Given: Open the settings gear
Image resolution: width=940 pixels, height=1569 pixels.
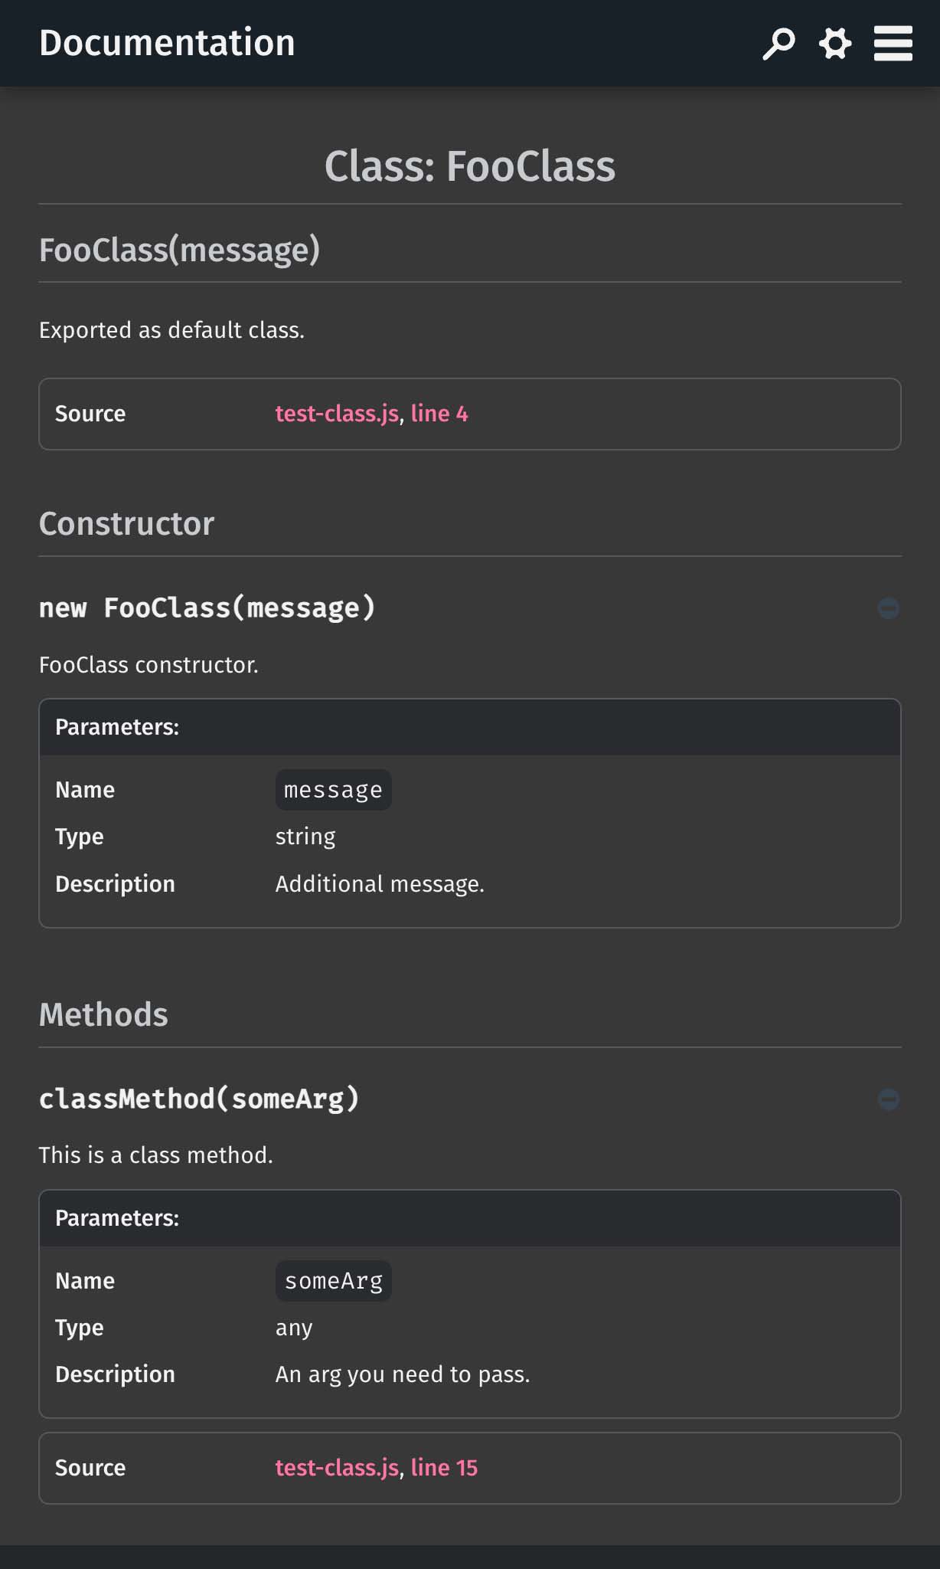Looking at the screenshot, I should [835, 44].
